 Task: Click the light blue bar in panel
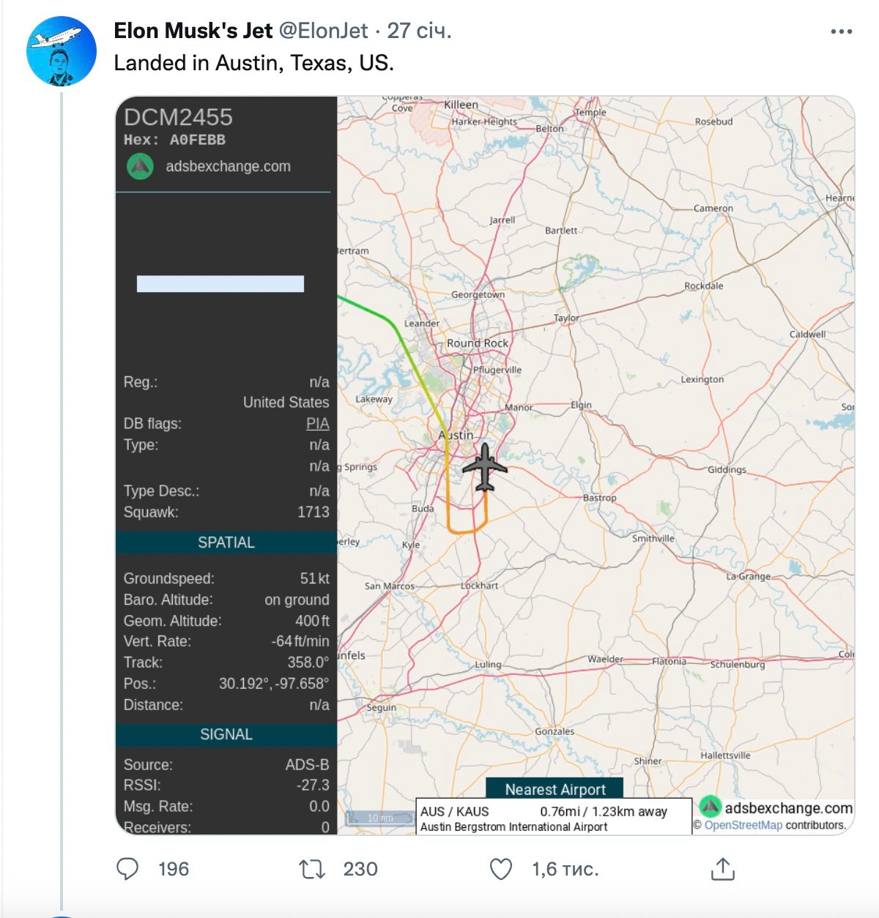click(220, 284)
